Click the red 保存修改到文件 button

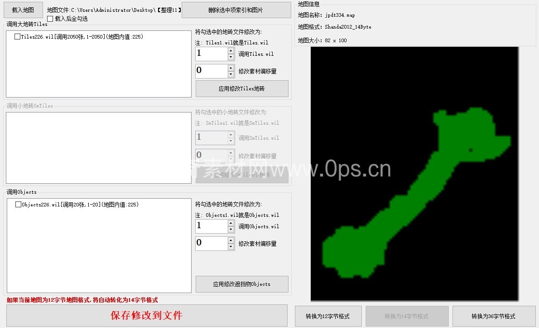pos(147,315)
